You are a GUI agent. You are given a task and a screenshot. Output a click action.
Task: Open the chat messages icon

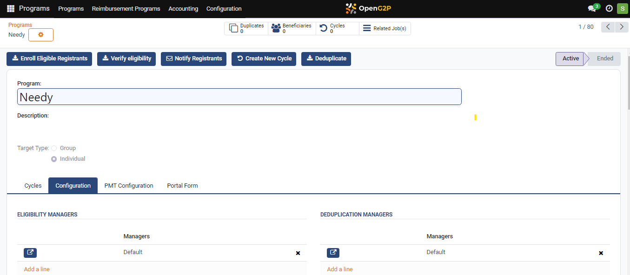pos(592,9)
